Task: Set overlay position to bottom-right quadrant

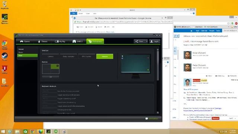Action: coord(55,71)
